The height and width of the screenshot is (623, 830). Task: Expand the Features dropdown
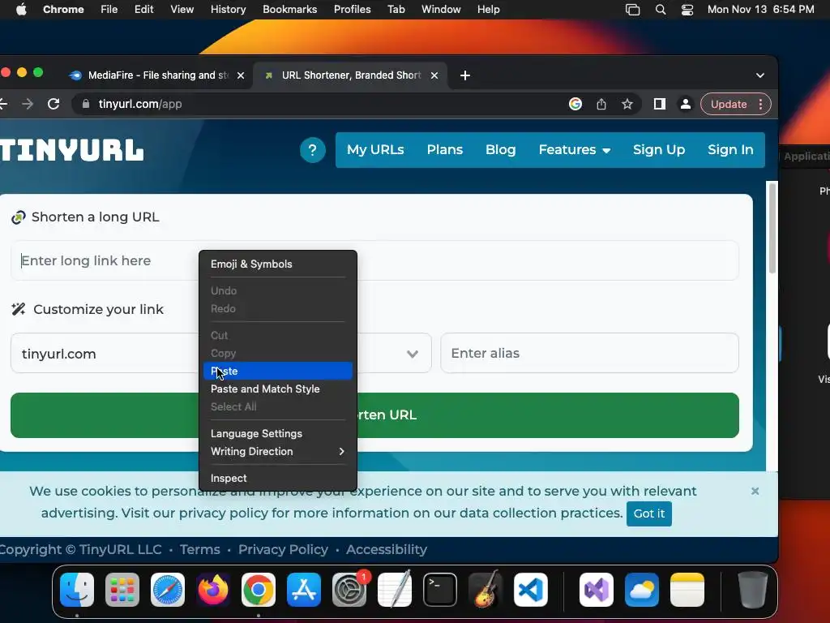point(575,150)
